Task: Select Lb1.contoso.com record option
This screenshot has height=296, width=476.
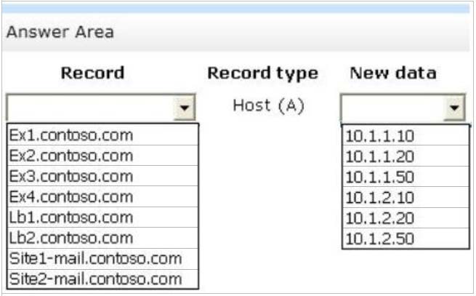Action: click(x=102, y=217)
